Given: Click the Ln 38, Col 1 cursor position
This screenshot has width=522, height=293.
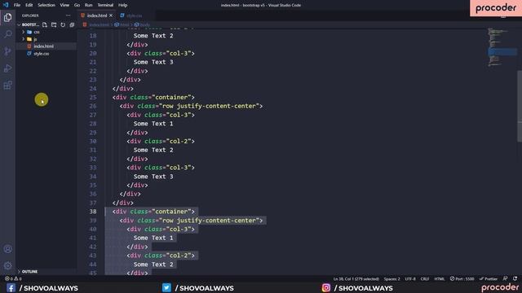Looking at the screenshot, I should tap(356, 278).
